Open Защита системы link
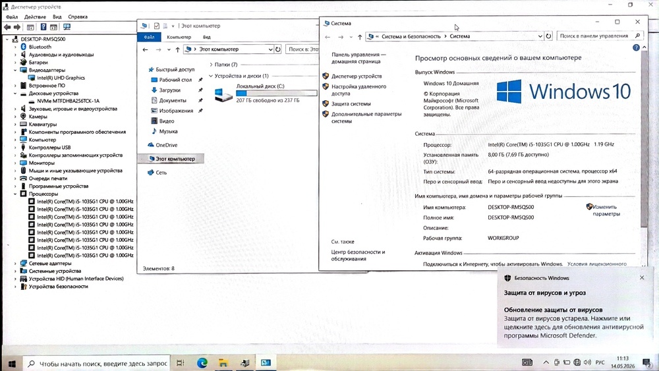This screenshot has width=659, height=371. tap(351, 103)
